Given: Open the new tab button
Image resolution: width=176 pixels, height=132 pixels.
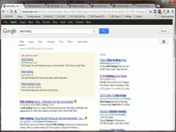Looking at the screenshot, I should 158,6.
